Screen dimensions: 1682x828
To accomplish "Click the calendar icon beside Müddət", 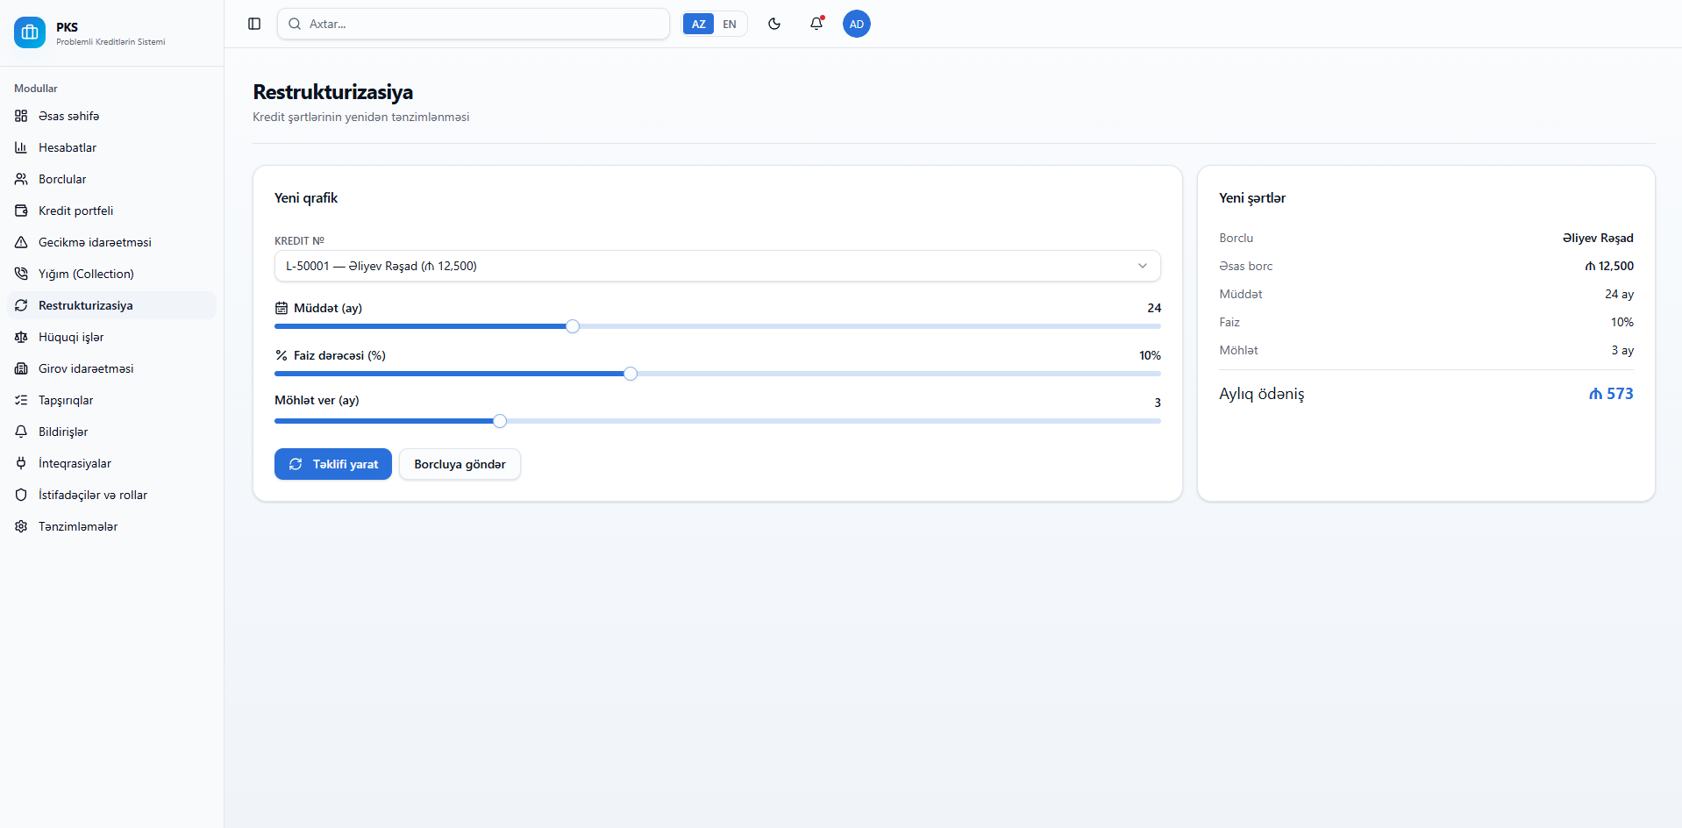I will point(282,308).
